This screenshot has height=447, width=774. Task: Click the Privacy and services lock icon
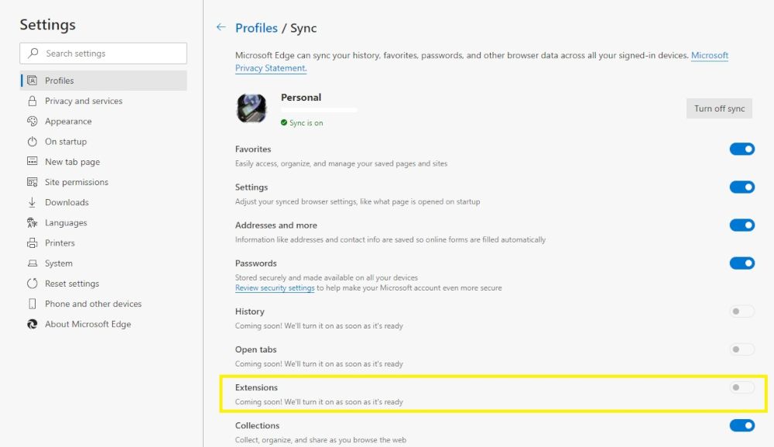point(32,101)
